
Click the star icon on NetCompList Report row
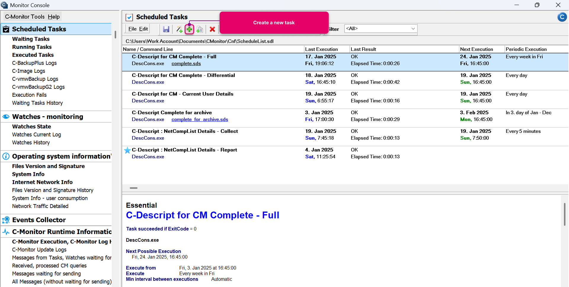coord(127,150)
